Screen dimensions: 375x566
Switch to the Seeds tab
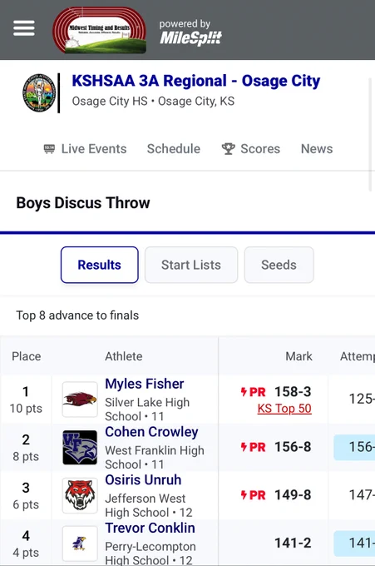tap(279, 265)
